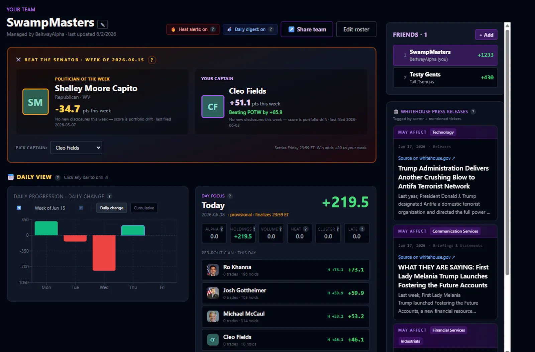Click the Beating POTW by +85.9 text
The image size is (535, 352).
tap(255, 112)
